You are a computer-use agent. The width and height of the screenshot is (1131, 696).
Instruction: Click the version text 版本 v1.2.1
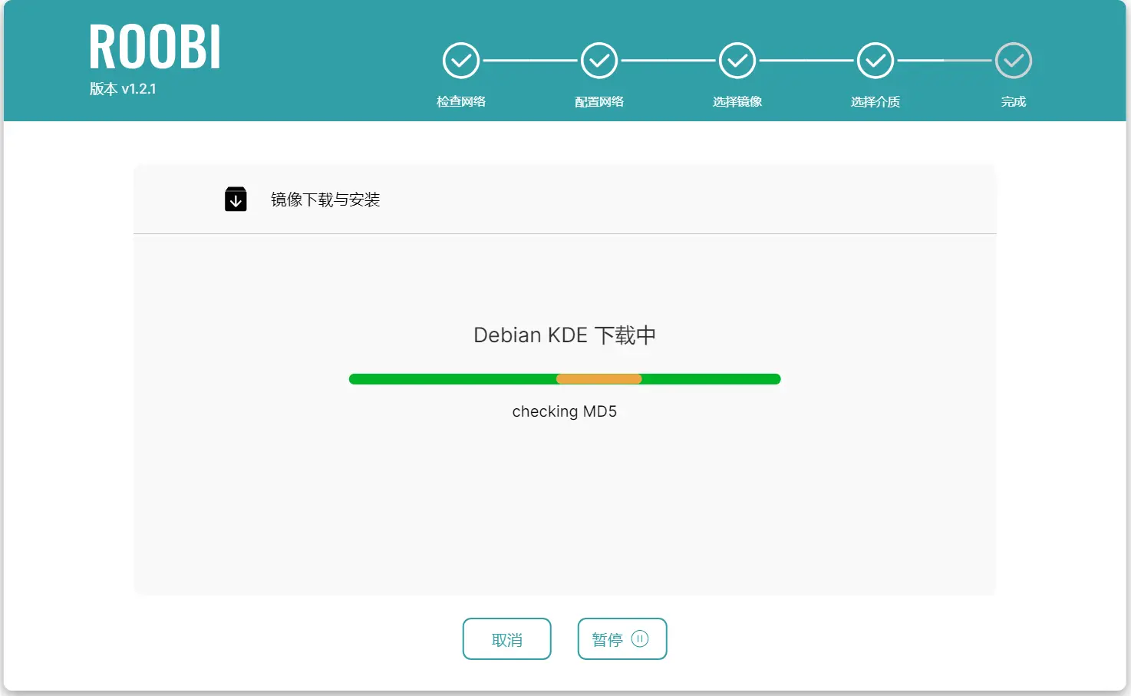[x=123, y=89]
